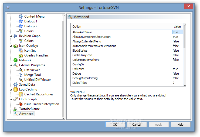
Task: Select Saved Data in the settings tree
Action: click(x=27, y=85)
